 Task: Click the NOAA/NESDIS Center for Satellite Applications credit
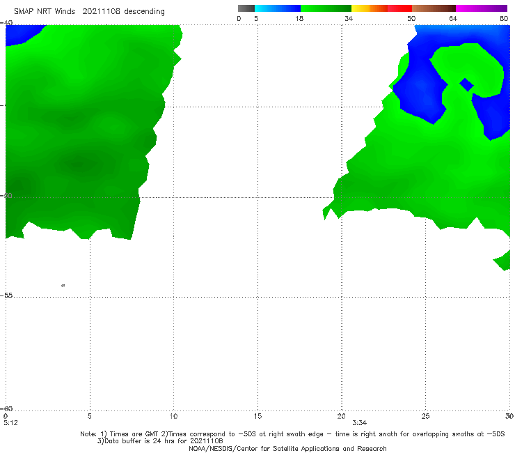click(287, 449)
